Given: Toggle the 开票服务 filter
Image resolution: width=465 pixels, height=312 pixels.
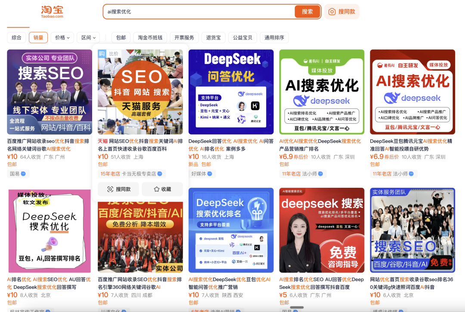Looking at the screenshot, I should point(184,37).
